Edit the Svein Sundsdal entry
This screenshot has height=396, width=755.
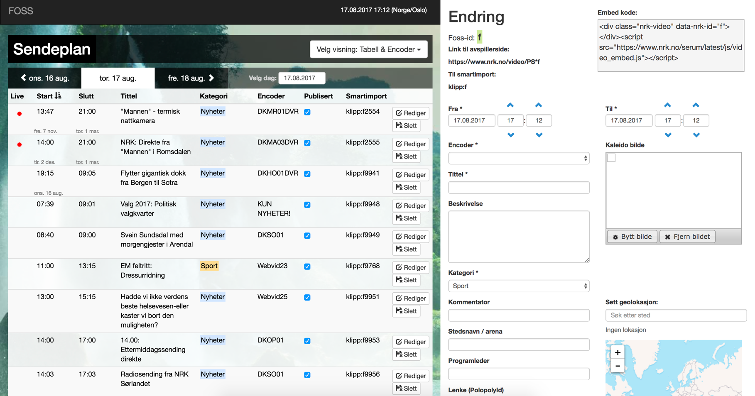[x=411, y=237]
